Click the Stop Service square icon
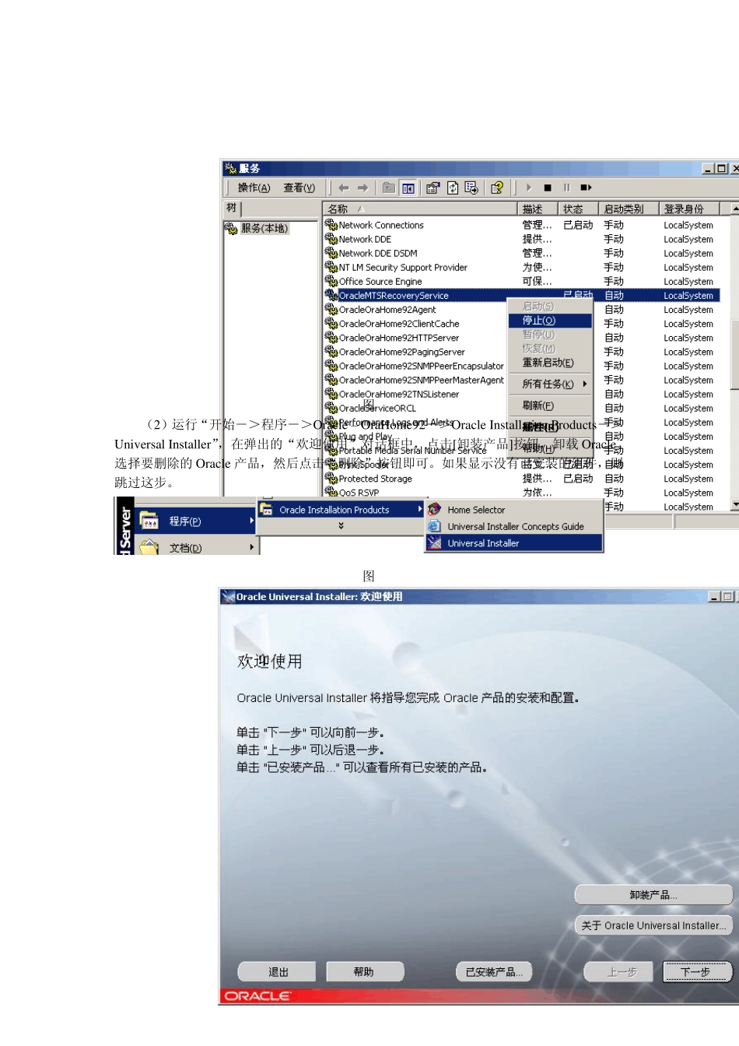Viewport: 739px width, 1046px height. tap(548, 188)
